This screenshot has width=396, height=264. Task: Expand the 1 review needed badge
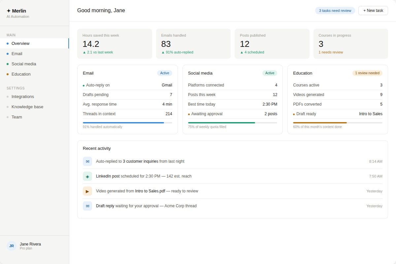pyautogui.click(x=367, y=73)
